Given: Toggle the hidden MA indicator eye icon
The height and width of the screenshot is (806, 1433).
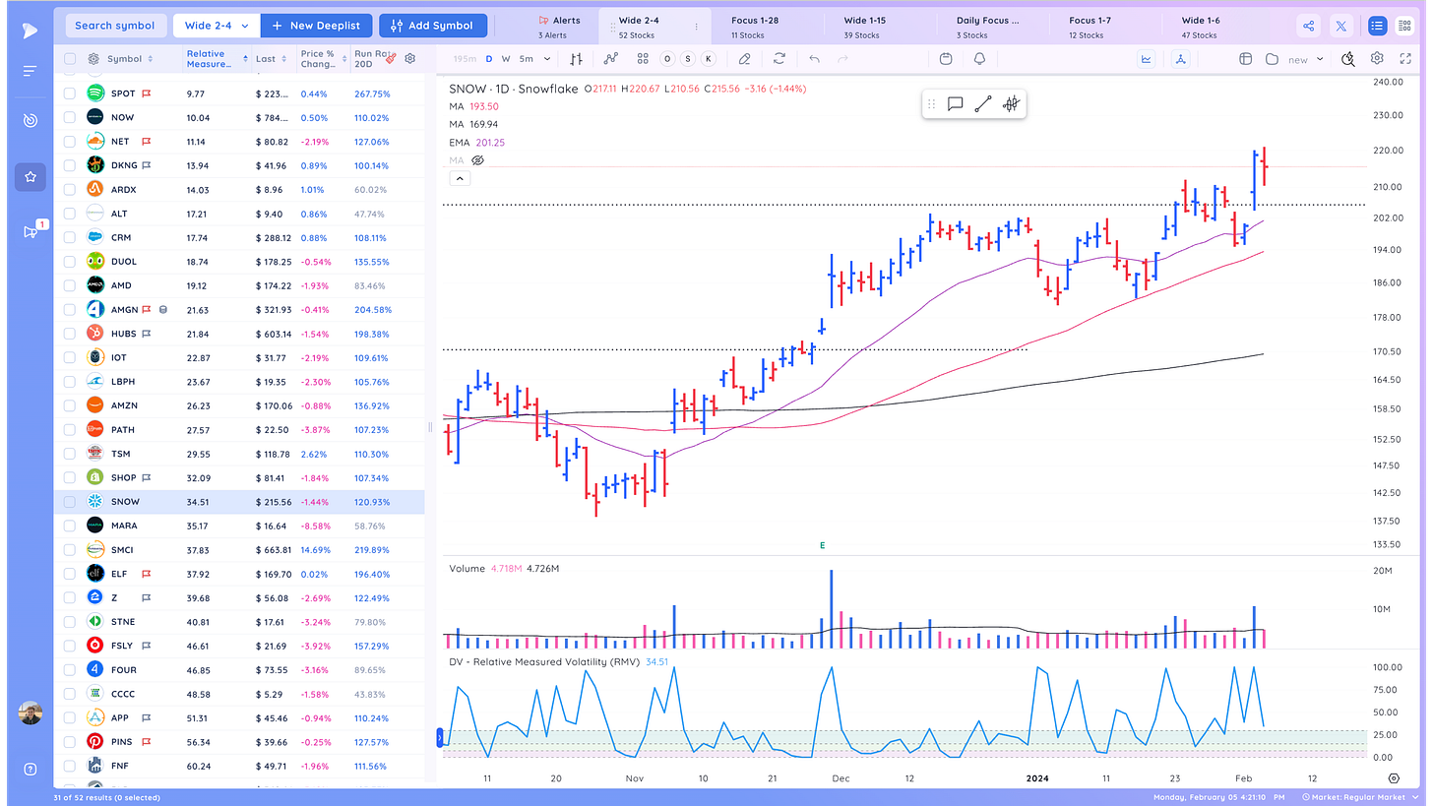Looking at the screenshot, I should 478,159.
